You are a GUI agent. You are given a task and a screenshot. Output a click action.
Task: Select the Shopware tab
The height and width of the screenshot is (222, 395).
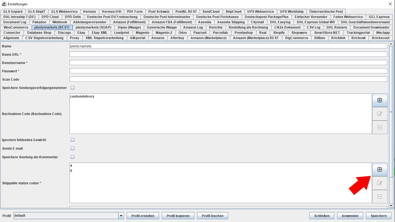coord(299,33)
